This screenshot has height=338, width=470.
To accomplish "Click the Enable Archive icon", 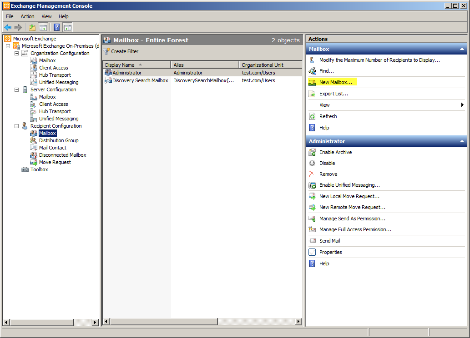I will (312, 152).
